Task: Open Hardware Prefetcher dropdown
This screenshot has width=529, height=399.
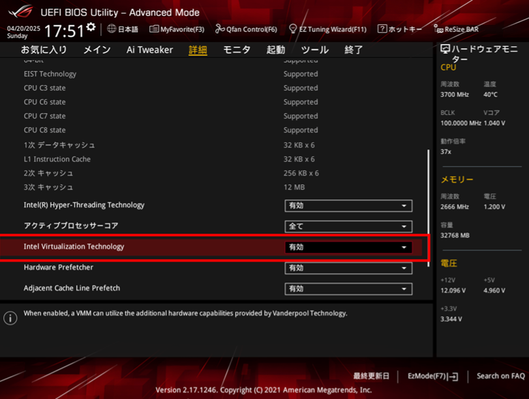Action: 348,268
